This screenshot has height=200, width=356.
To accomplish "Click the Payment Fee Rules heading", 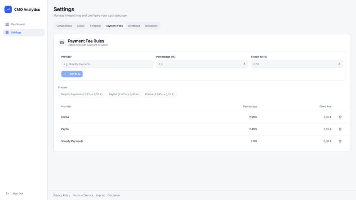I will point(86,41).
